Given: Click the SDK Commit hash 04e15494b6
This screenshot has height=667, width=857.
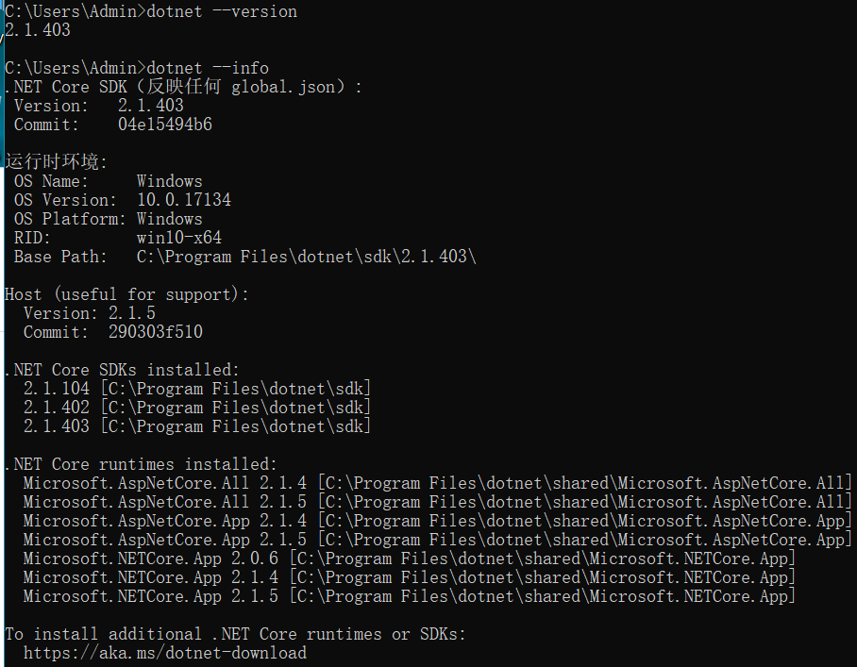Looking at the screenshot, I should click(165, 125).
